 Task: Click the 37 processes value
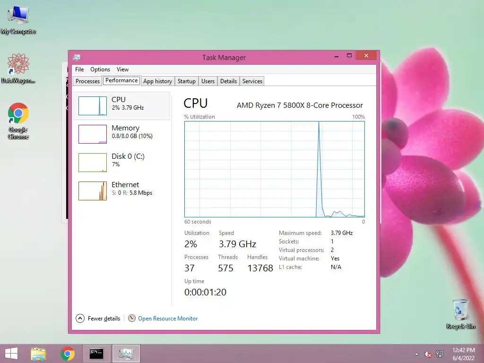190,268
